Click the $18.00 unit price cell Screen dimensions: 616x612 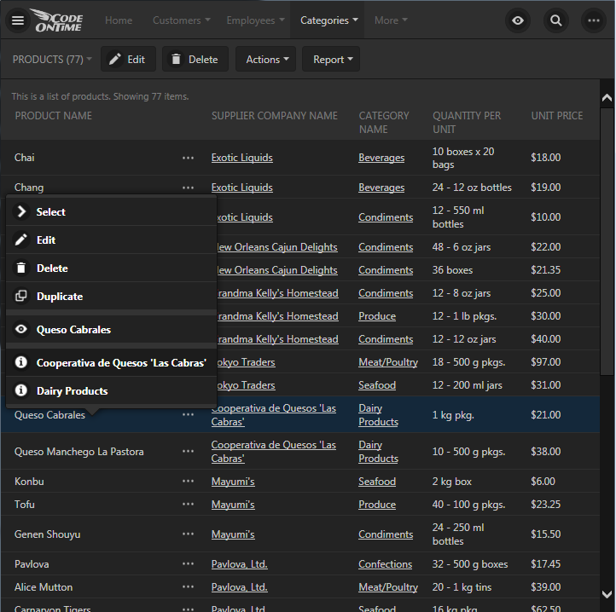click(546, 158)
